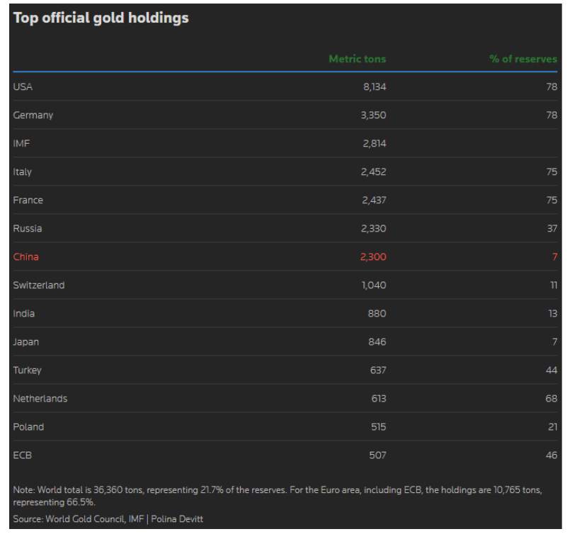570x534 pixels.
Task: Click the IMF row label
Action: coord(21,144)
